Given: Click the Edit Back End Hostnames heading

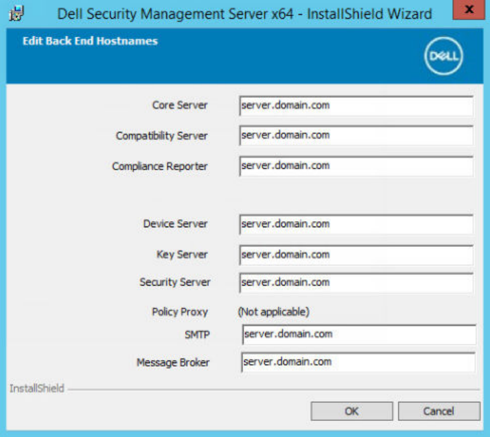Looking at the screenshot, I should (x=90, y=41).
